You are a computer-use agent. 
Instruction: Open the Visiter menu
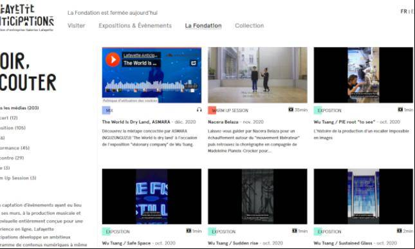click(x=76, y=26)
